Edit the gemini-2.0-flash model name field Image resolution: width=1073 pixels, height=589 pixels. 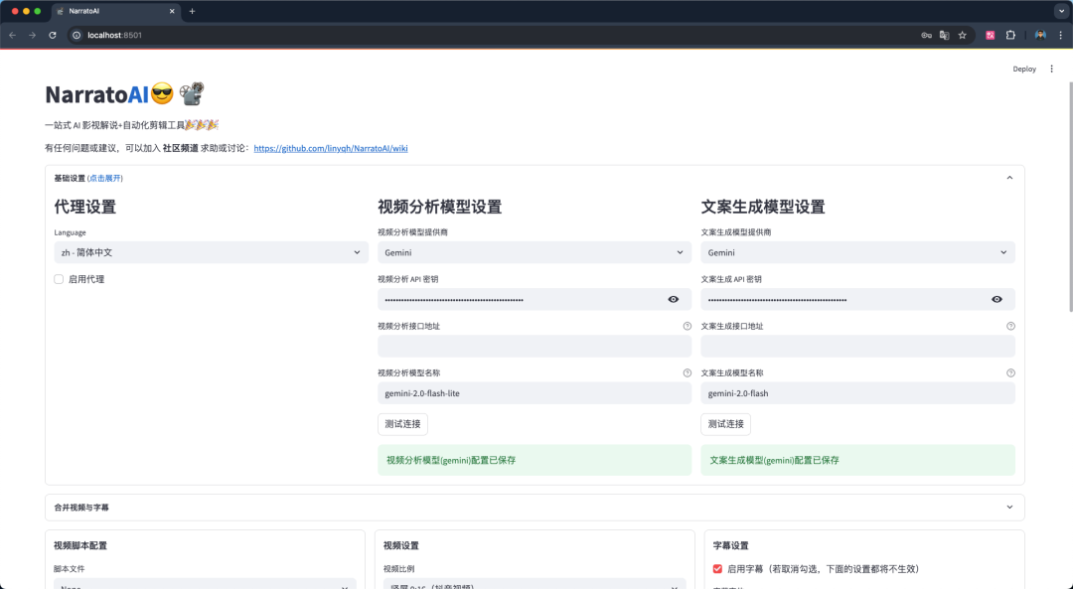click(857, 393)
